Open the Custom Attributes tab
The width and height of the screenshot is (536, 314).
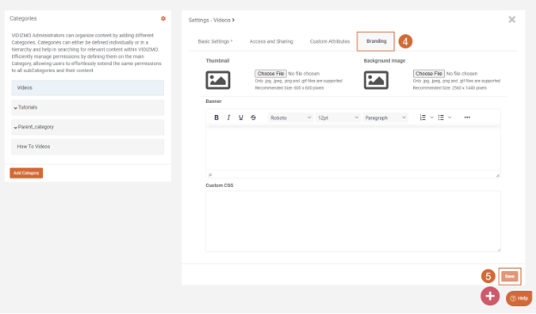[330, 42]
